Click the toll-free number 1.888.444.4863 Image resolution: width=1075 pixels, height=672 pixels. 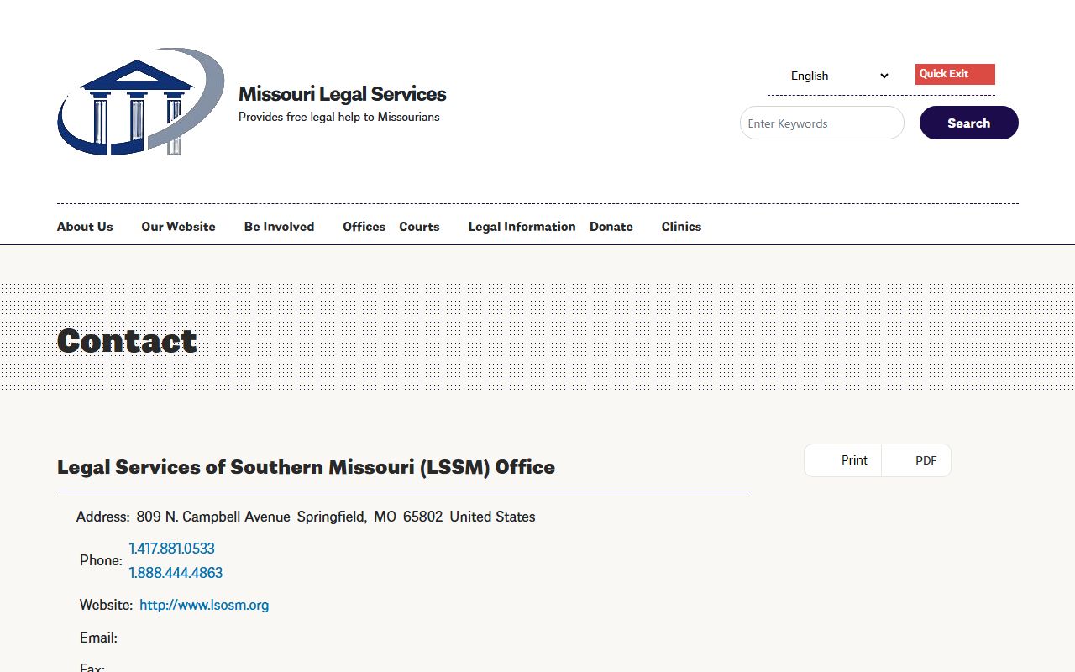(x=176, y=573)
